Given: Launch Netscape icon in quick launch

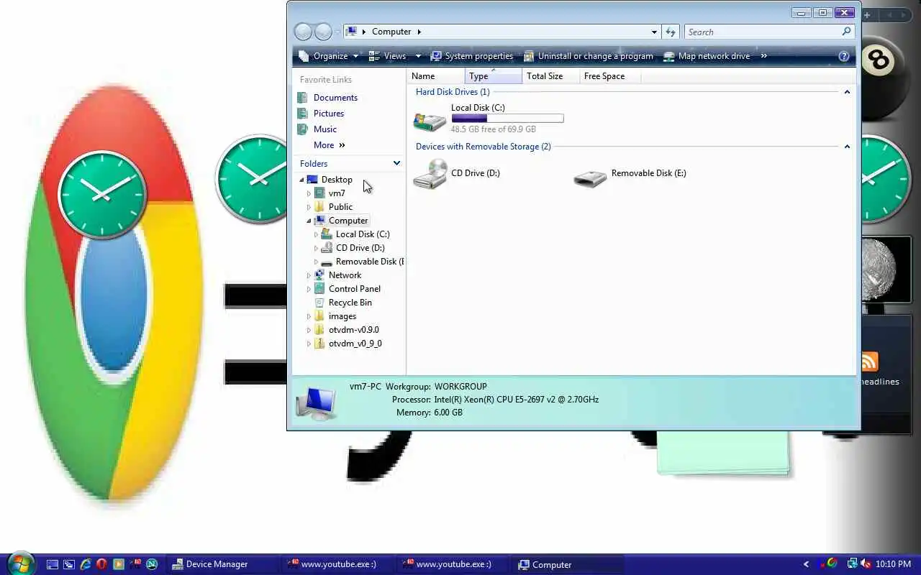Looking at the screenshot, I should pyautogui.click(x=152, y=564).
